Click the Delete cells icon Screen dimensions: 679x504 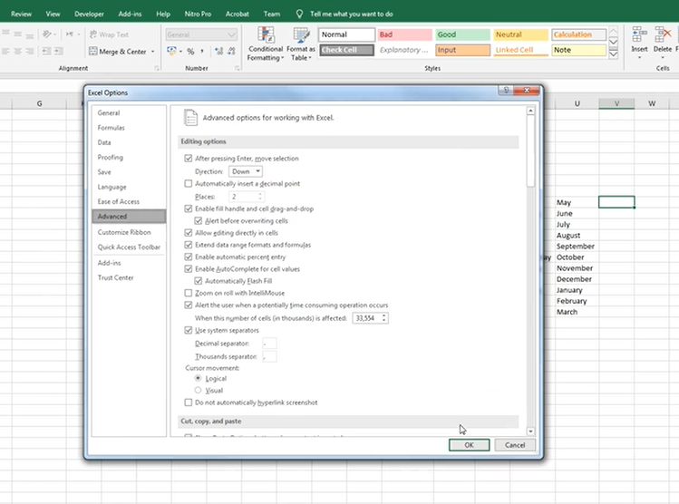pos(663,34)
